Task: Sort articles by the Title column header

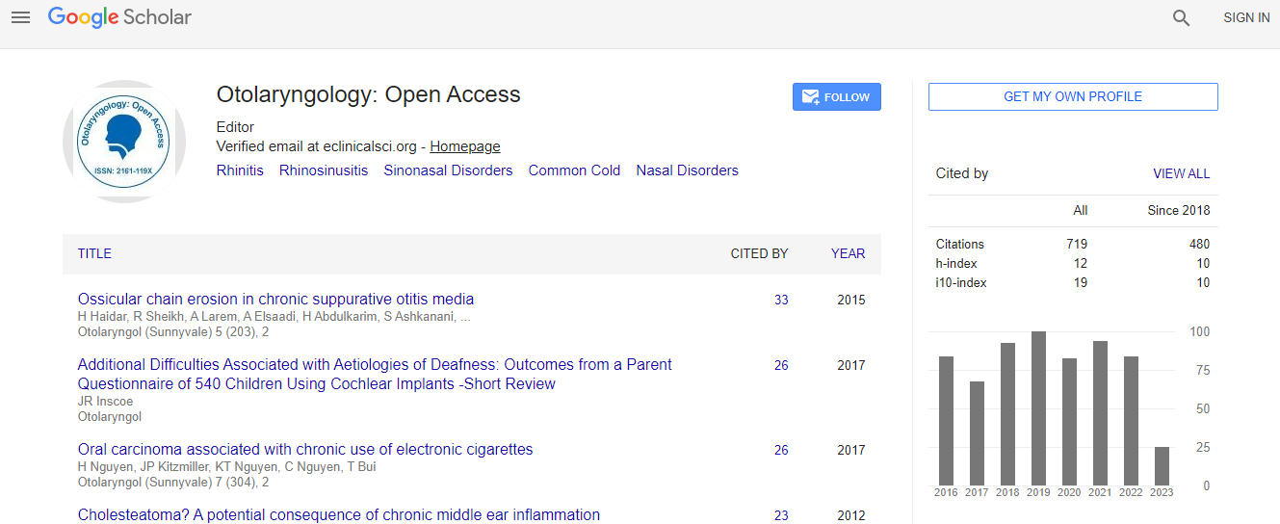Action: [x=94, y=253]
